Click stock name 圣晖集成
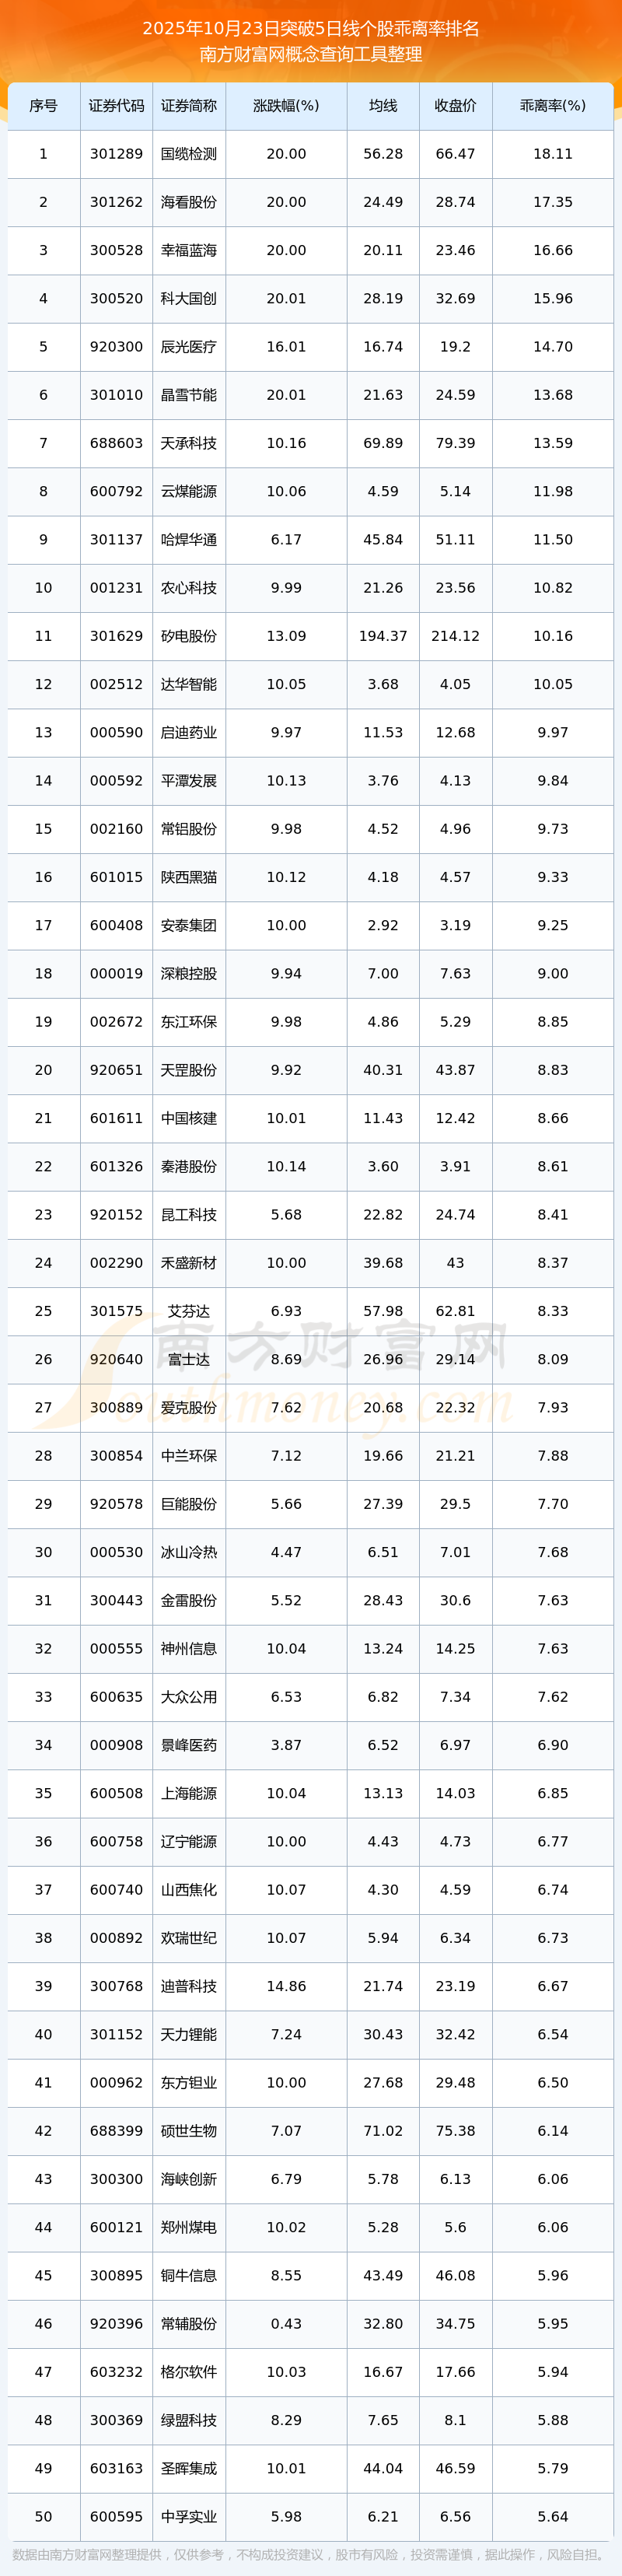 (189, 2467)
